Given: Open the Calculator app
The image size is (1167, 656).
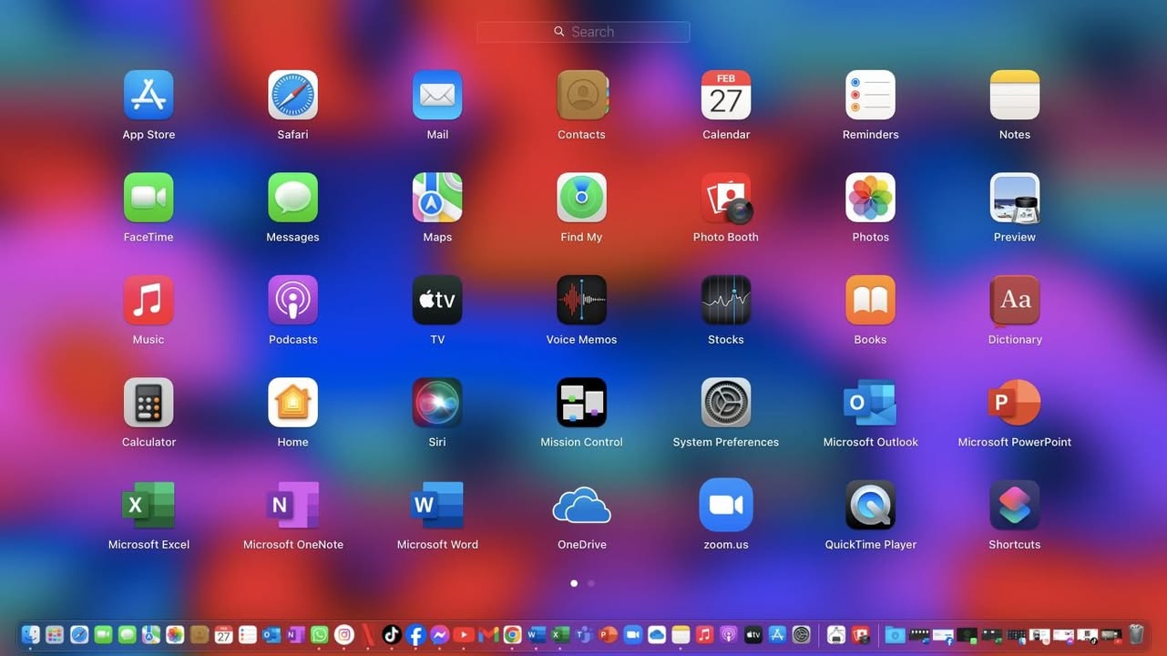Looking at the screenshot, I should (x=148, y=403).
